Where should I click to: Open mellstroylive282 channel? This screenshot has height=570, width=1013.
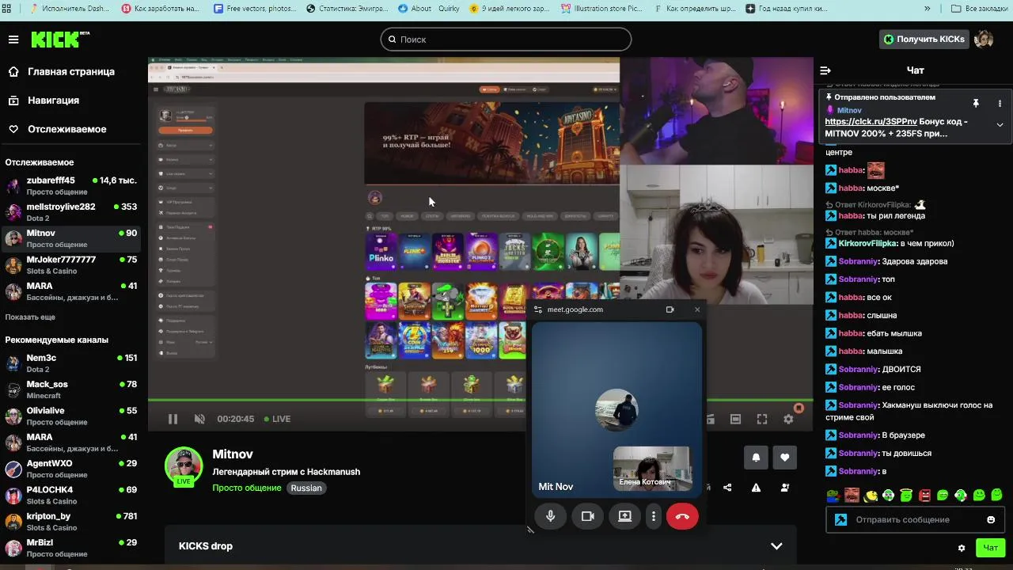pyautogui.click(x=71, y=212)
